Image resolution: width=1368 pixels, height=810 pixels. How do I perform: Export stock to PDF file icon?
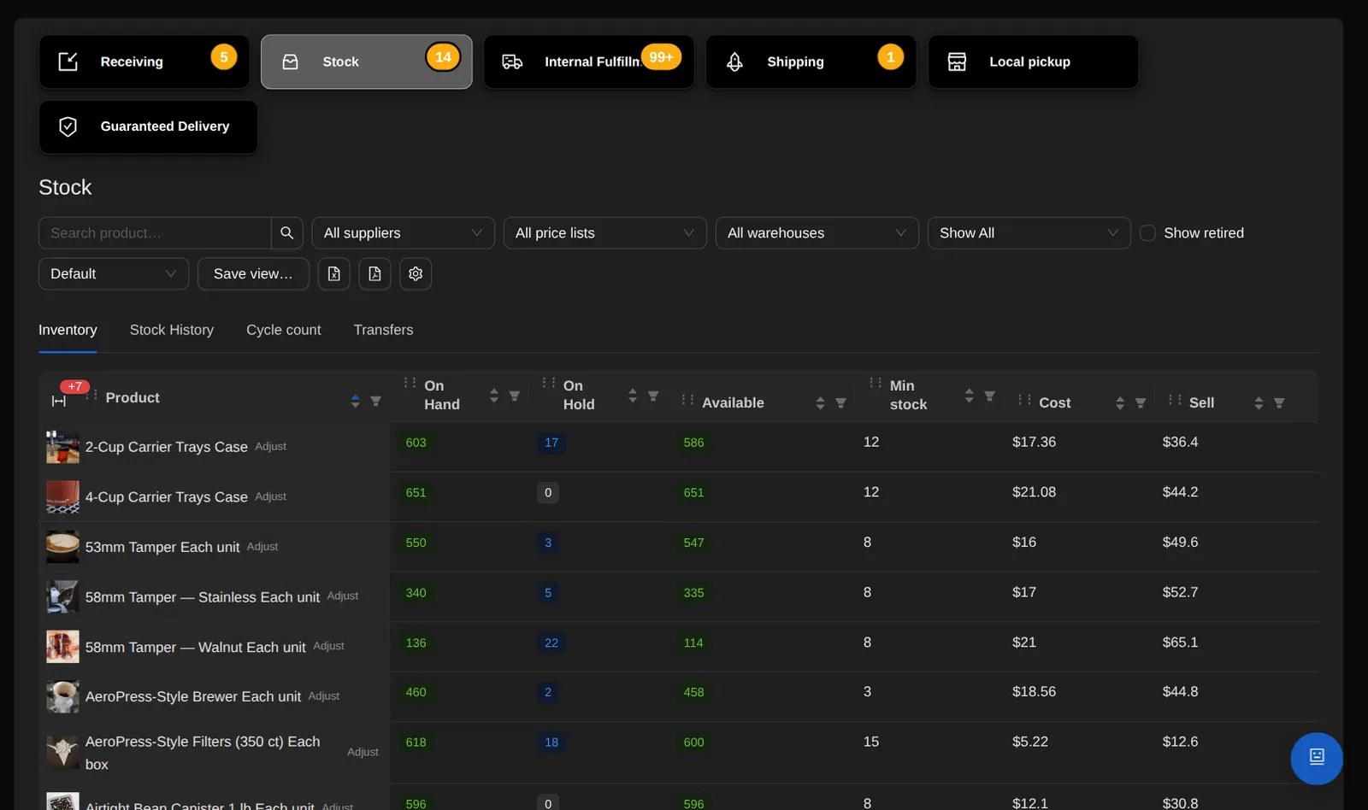374,274
